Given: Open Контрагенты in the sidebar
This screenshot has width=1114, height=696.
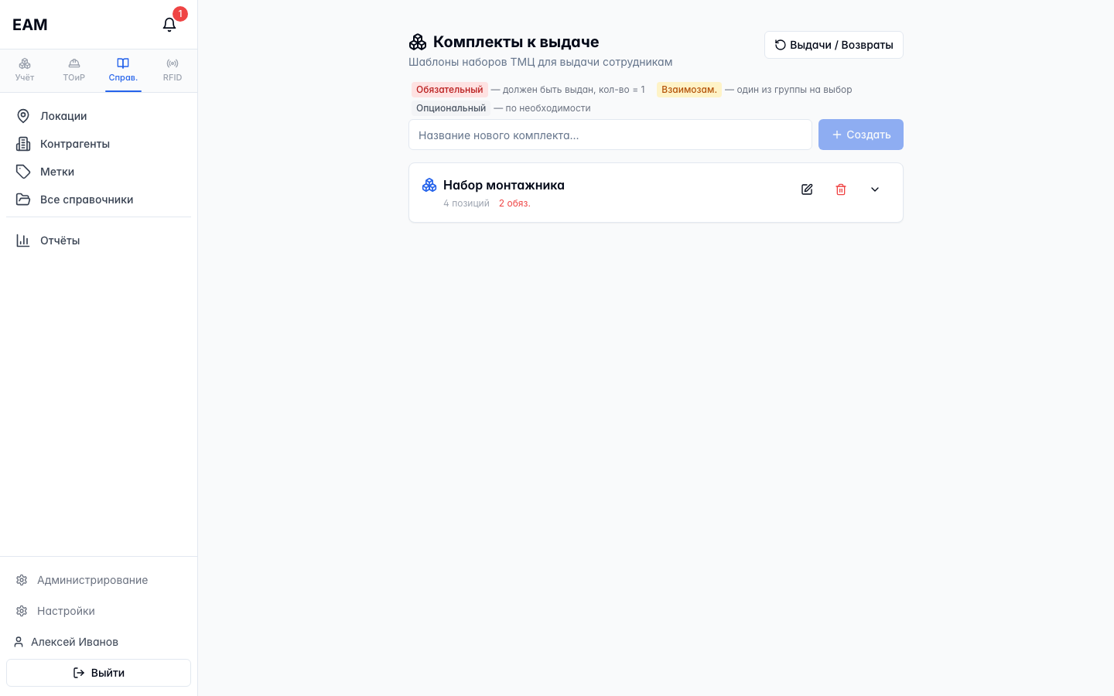Looking at the screenshot, I should pos(98,144).
